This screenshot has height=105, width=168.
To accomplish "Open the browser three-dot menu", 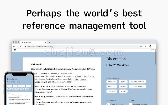I will 154,46.
